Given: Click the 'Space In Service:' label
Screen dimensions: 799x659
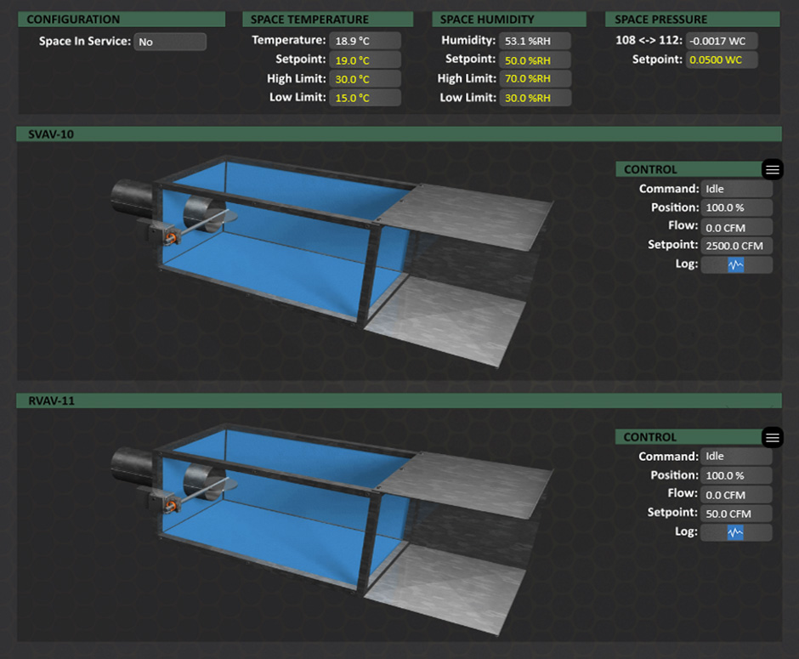Looking at the screenshot, I should (x=85, y=42).
